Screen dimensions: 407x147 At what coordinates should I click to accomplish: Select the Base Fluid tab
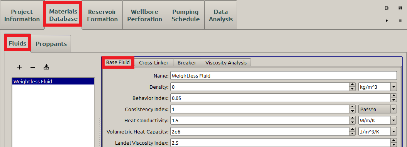pos(118,63)
